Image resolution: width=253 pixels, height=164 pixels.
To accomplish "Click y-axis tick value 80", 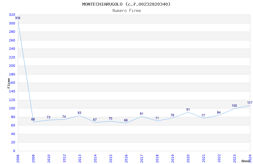I will coord(13,117).
